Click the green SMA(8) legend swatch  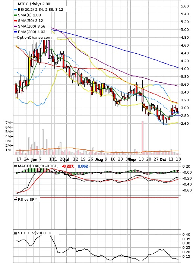click(15, 15)
